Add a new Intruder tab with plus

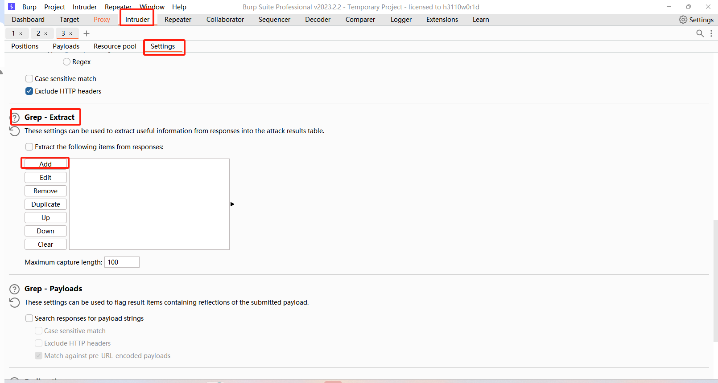pos(87,33)
